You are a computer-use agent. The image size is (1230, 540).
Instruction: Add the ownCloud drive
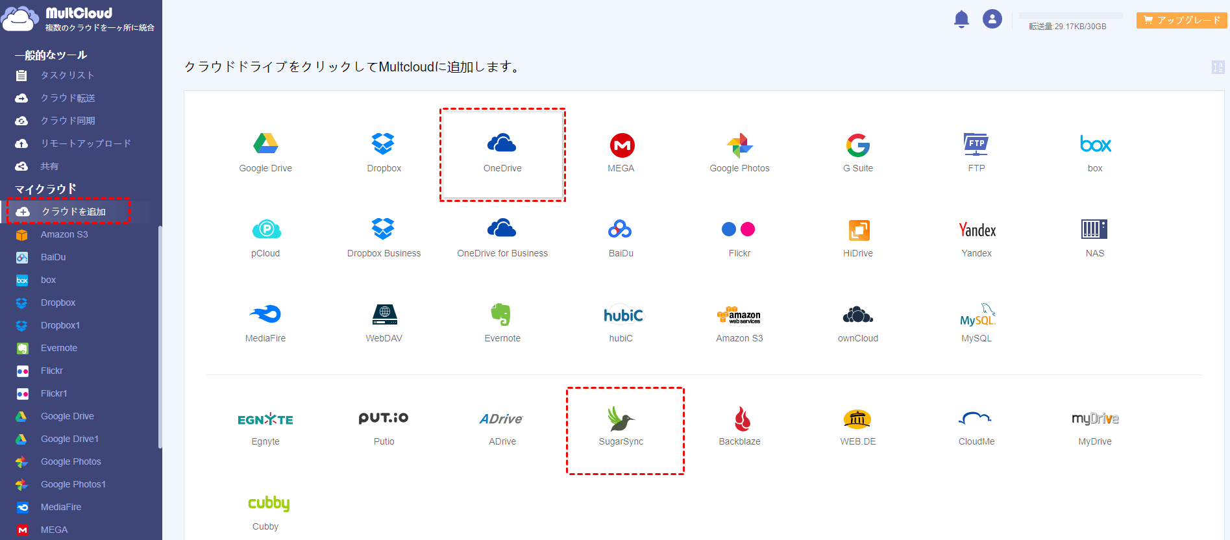pyautogui.click(x=858, y=323)
